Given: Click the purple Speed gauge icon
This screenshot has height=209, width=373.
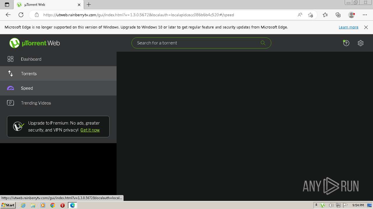Looking at the screenshot, I should [10, 88].
